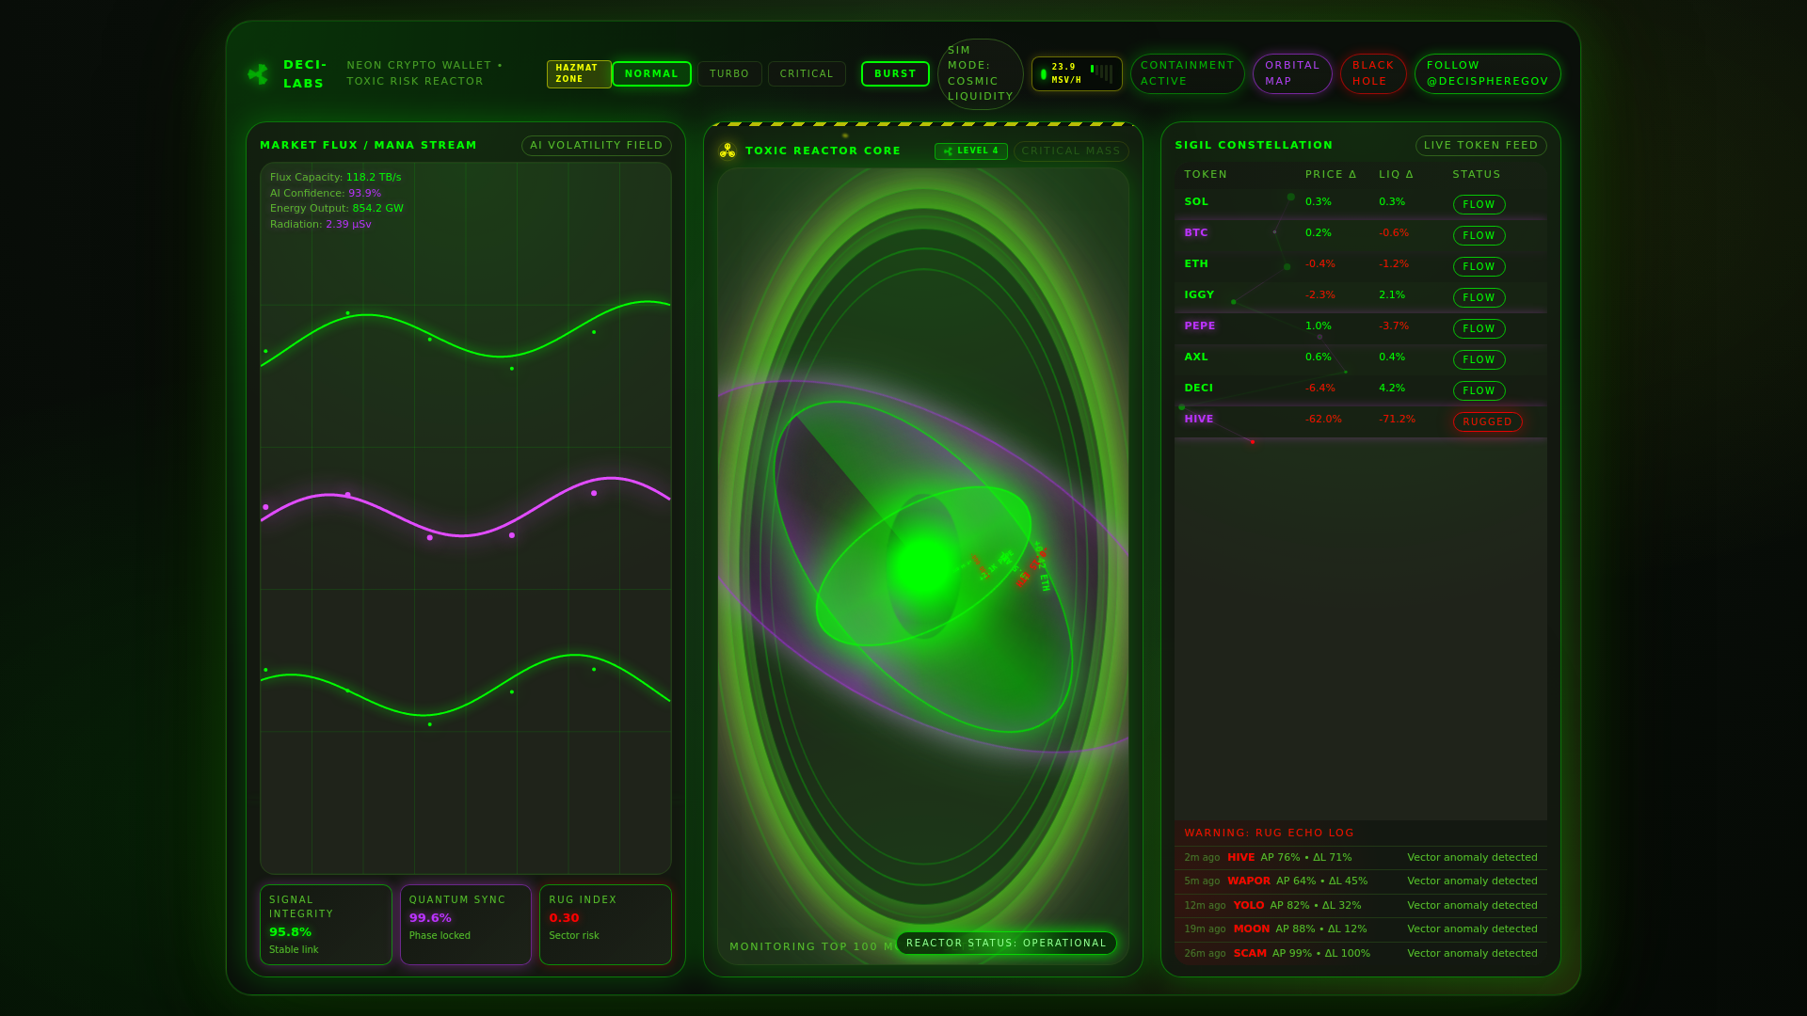Open the Black Hole view
Screen dimensions: 1807x1016
pyautogui.click(x=1372, y=74)
